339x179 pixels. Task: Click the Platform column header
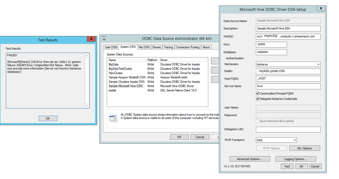pos(152,60)
